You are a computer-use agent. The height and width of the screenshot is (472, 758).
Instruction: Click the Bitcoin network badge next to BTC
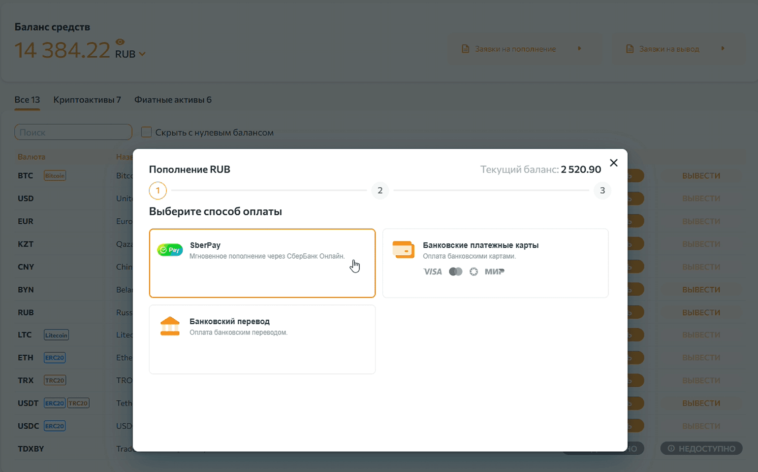click(55, 176)
